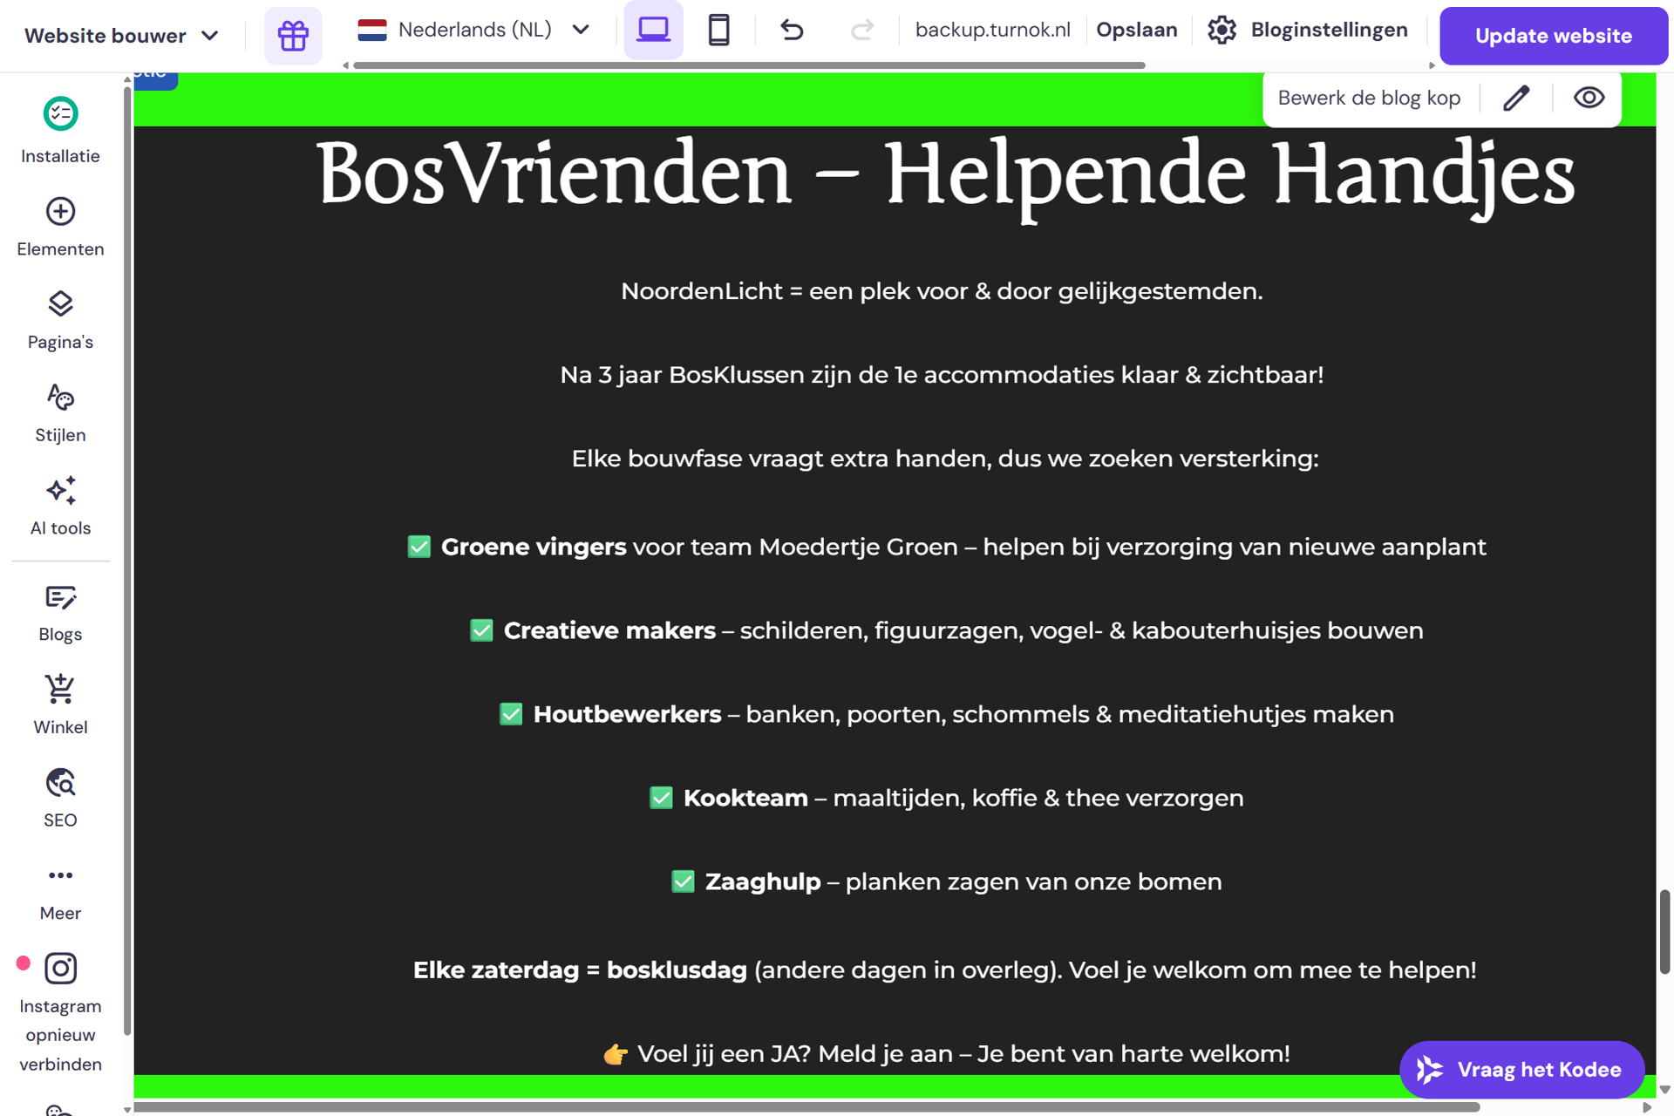Open the Stijlen panel
Image resolution: width=1674 pixels, height=1116 pixels.
(x=60, y=398)
